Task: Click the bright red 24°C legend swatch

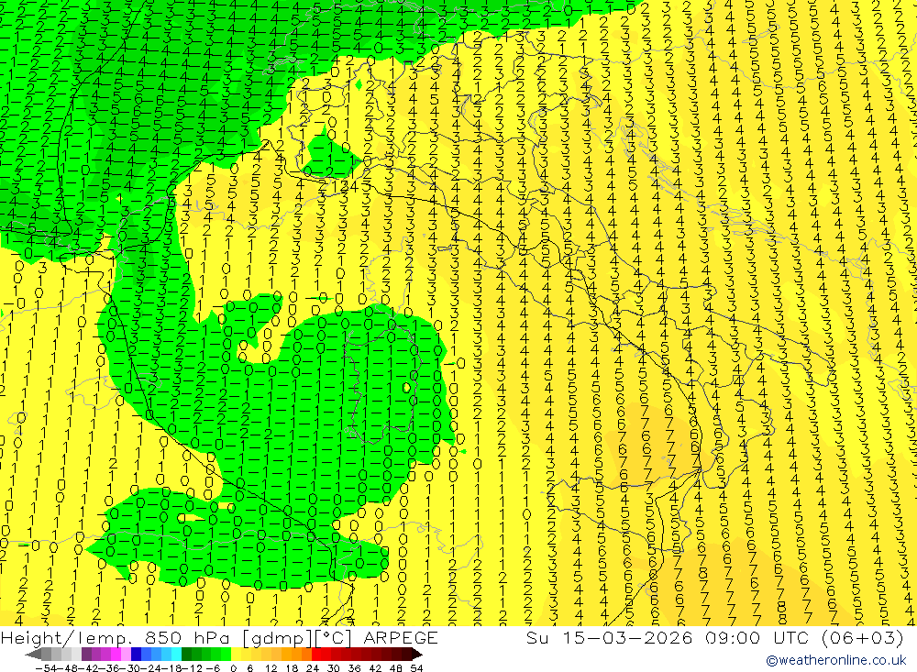Action: coord(316,655)
